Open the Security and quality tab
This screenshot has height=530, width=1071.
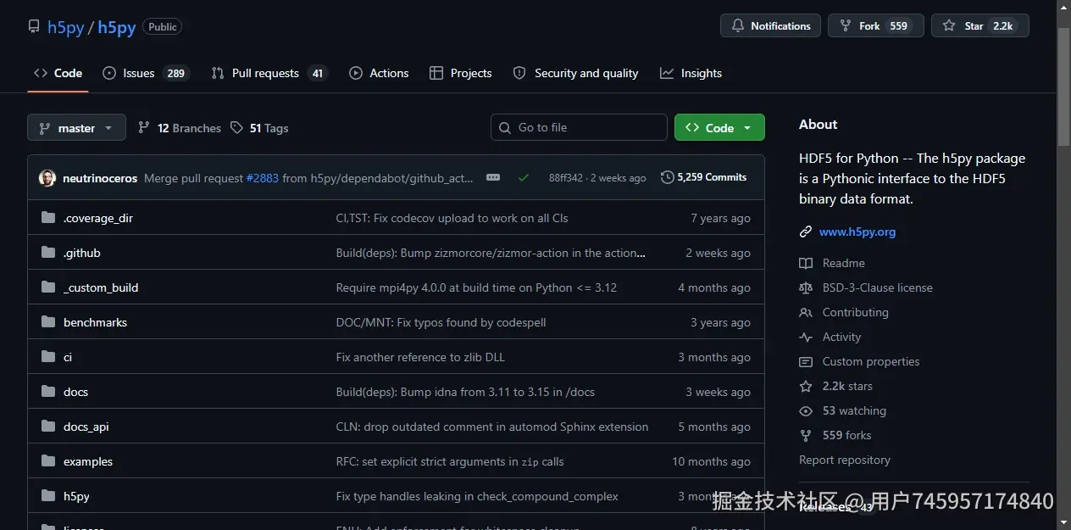(576, 73)
